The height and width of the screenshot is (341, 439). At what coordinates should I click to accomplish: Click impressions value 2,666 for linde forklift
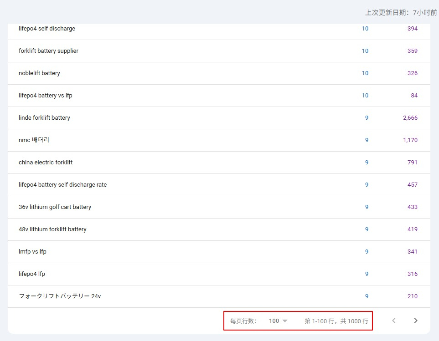(410, 118)
